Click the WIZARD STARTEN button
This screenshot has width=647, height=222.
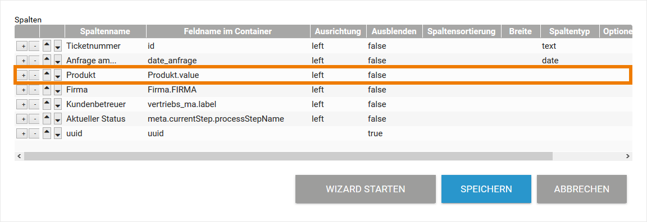pyautogui.click(x=365, y=189)
